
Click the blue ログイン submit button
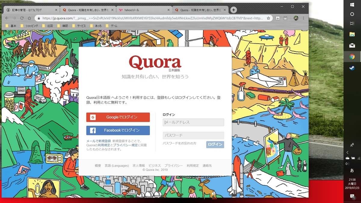[215, 145]
